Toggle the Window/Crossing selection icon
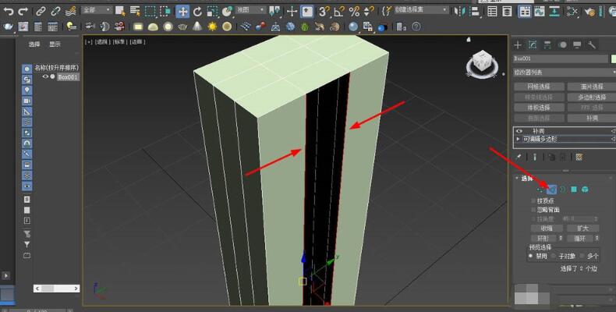This screenshot has height=312, width=616. point(165,12)
